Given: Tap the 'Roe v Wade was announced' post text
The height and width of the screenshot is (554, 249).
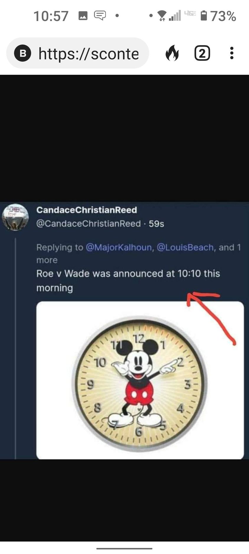Looking at the screenshot, I should [x=128, y=280].
